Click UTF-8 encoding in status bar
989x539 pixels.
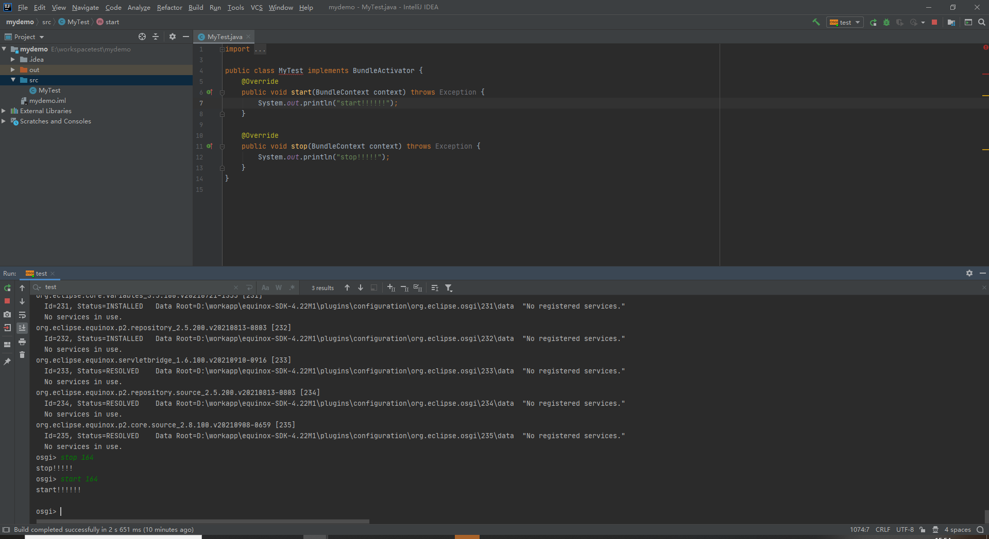[905, 530]
